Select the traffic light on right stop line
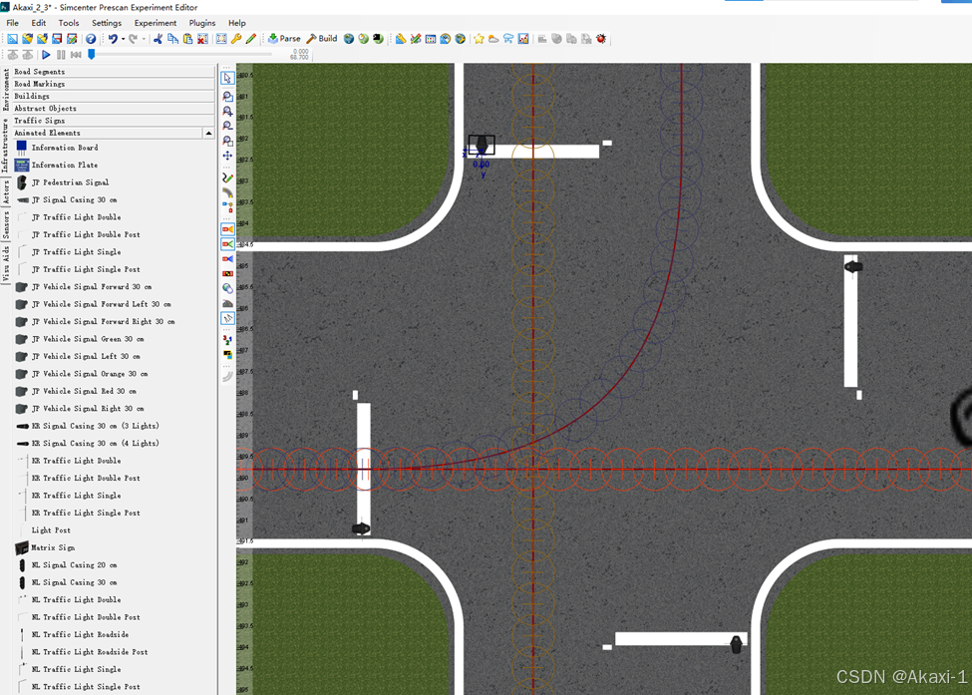The height and width of the screenshot is (695, 972). [853, 266]
